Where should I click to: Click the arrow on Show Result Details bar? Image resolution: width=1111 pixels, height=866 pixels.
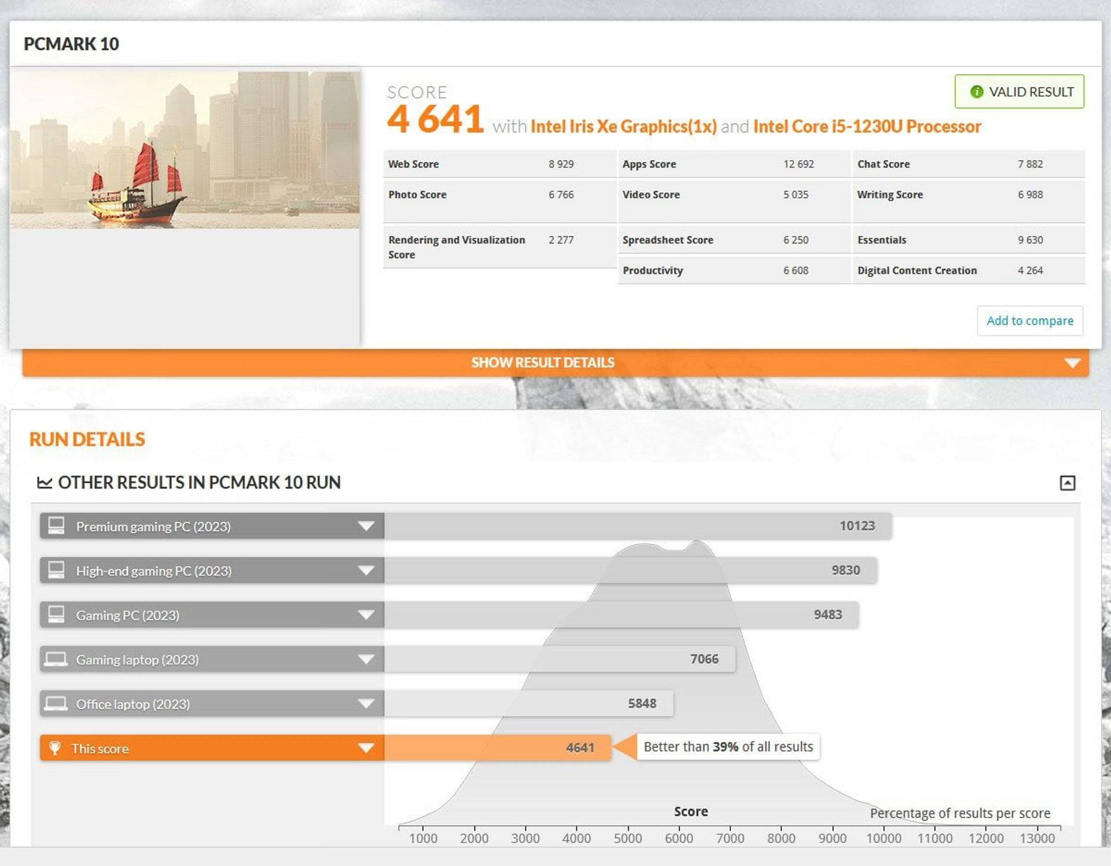[1072, 363]
